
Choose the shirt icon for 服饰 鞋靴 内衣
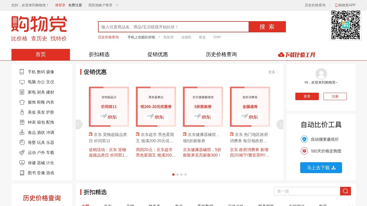click(22, 102)
